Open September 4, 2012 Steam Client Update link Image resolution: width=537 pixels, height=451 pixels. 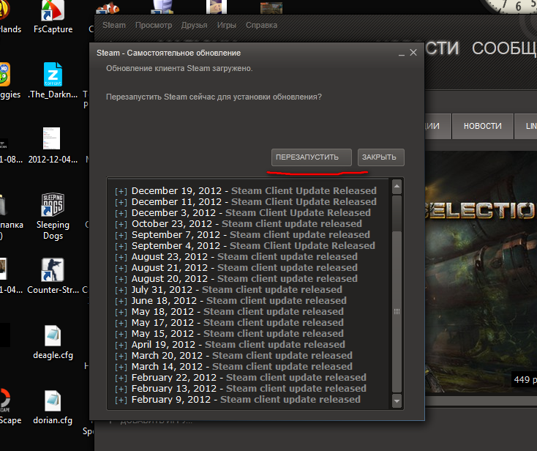point(302,246)
